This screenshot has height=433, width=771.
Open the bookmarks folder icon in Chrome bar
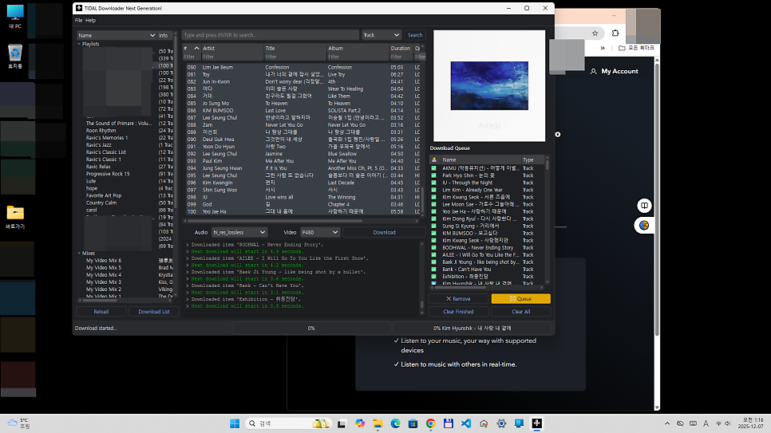pyautogui.click(x=622, y=48)
